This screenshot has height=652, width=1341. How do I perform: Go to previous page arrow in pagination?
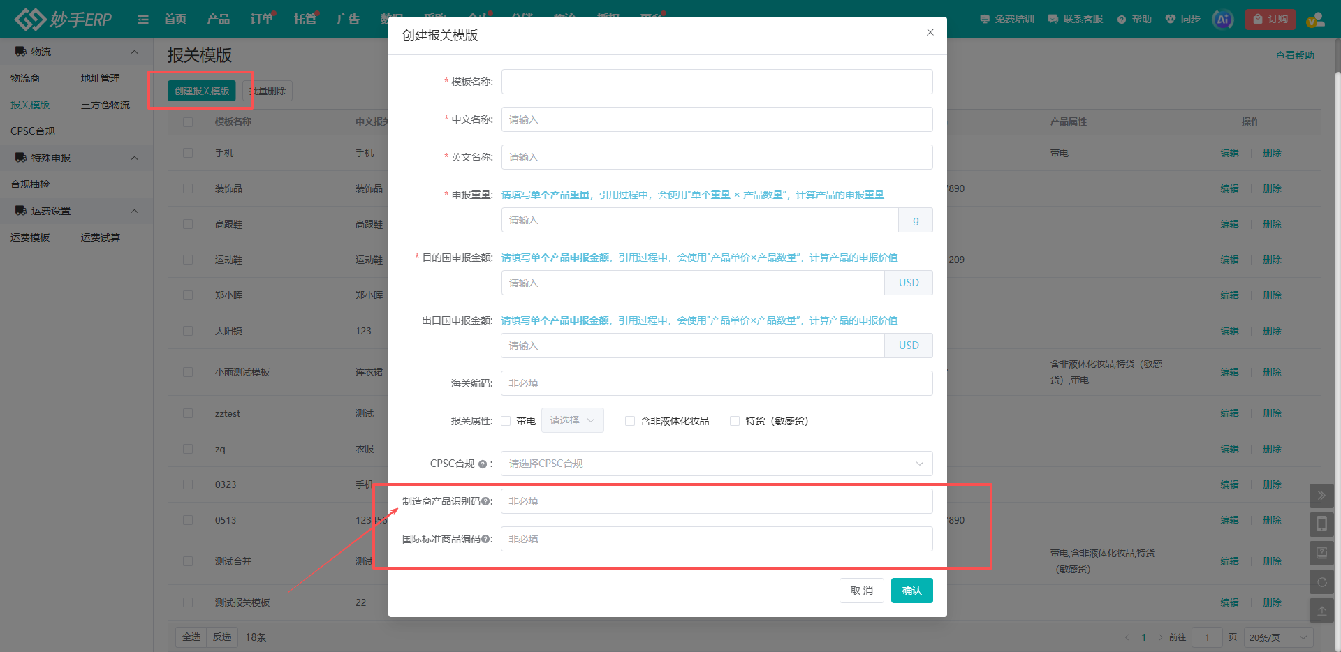click(1127, 637)
